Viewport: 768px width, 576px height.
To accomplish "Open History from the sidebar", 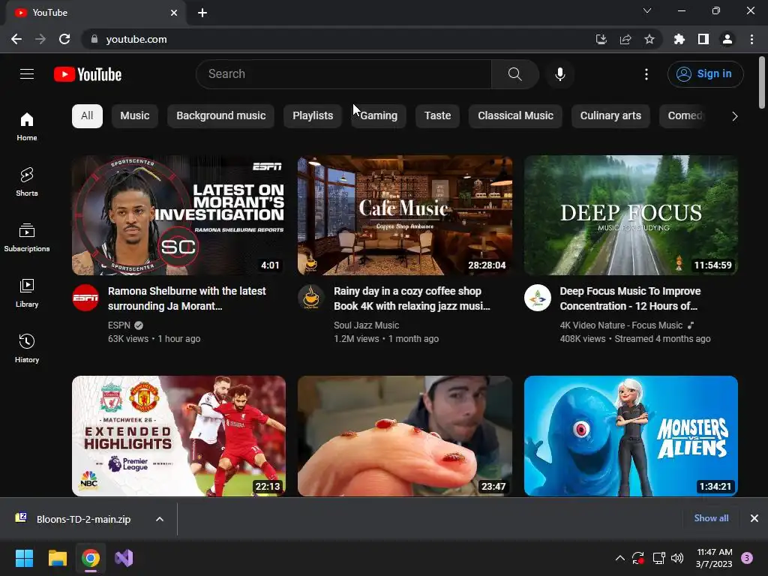I will pyautogui.click(x=27, y=348).
